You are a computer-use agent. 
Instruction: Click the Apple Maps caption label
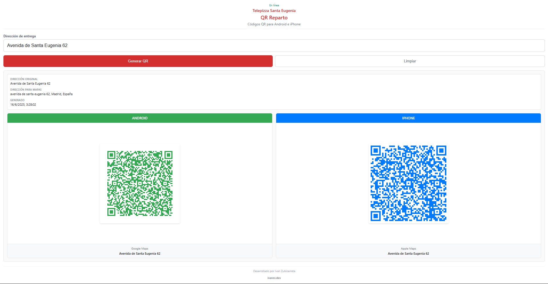[x=408, y=249]
